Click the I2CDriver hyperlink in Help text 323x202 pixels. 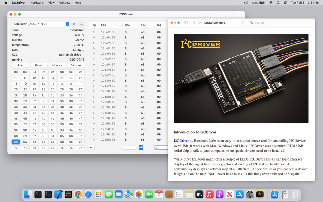tap(181, 141)
